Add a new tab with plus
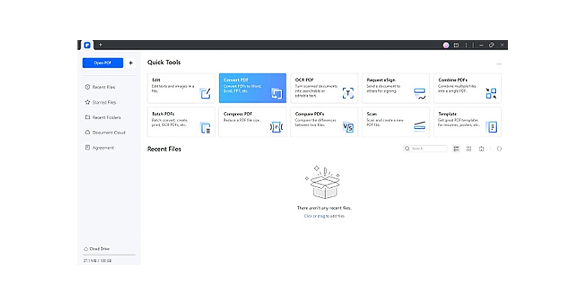This screenshot has width=581, height=304. 101,45
